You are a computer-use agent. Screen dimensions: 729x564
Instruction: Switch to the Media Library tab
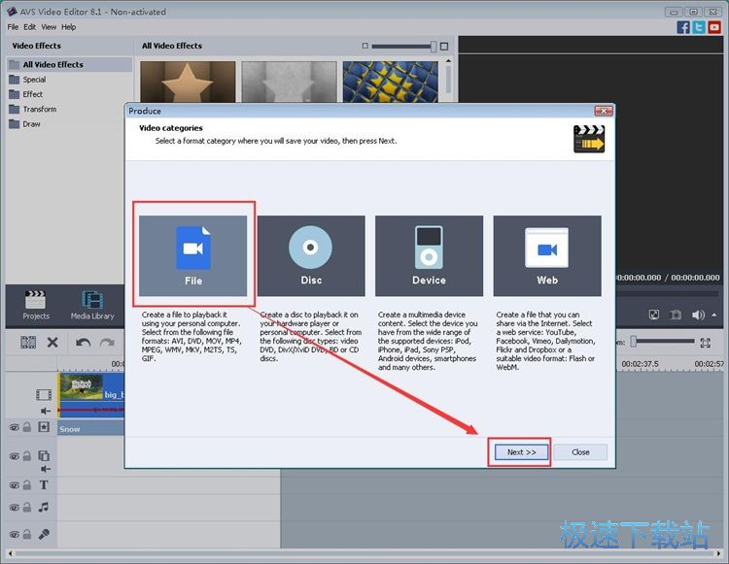point(92,306)
